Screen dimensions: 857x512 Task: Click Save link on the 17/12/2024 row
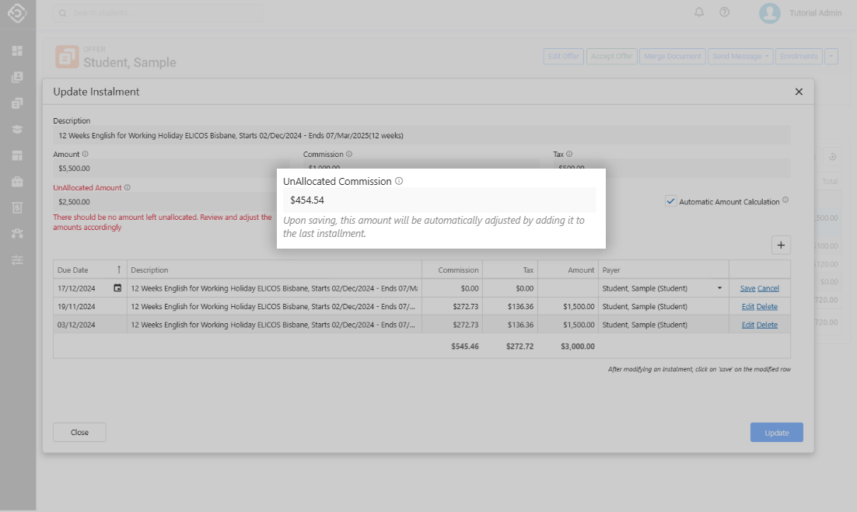747,288
